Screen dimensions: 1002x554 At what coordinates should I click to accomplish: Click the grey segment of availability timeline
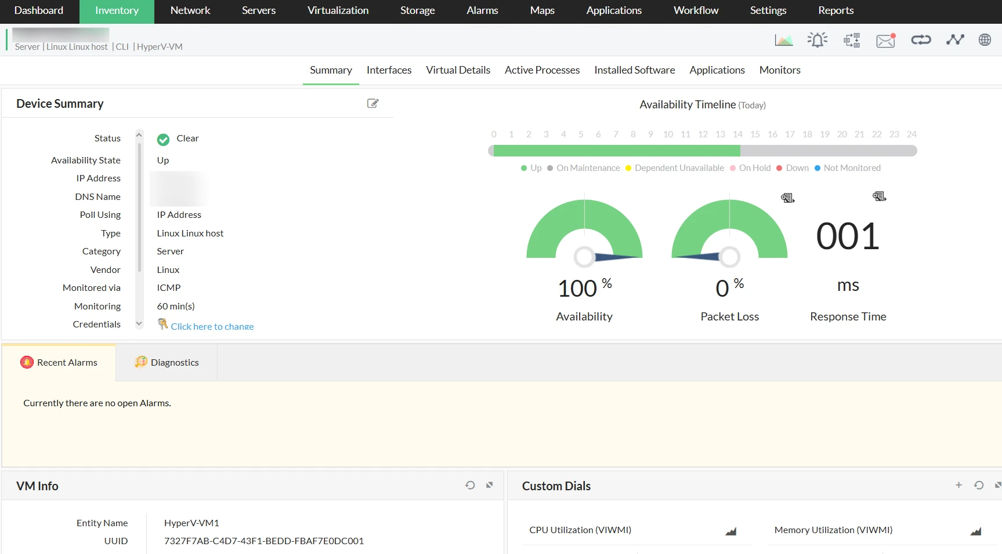click(x=829, y=151)
